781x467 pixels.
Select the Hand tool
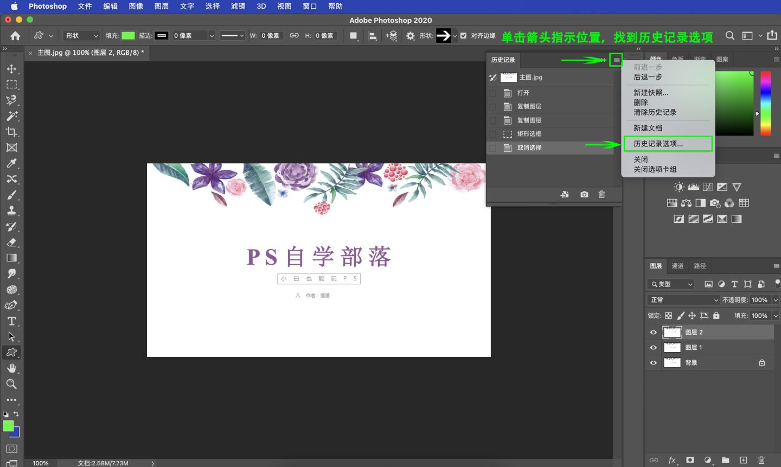pyautogui.click(x=11, y=368)
